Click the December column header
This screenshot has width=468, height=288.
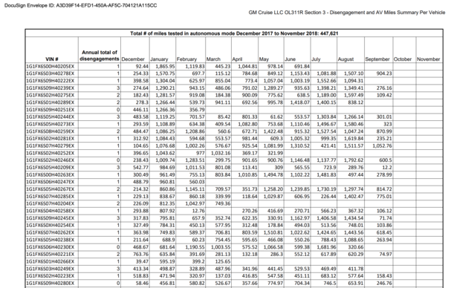(x=133, y=59)
